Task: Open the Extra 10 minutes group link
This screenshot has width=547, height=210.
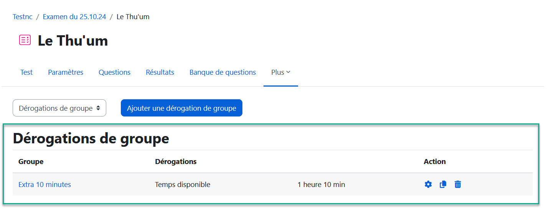Action: click(x=44, y=185)
